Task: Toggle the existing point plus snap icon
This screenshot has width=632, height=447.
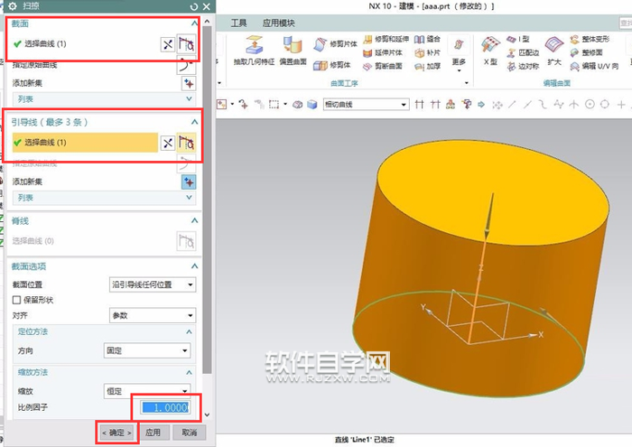Action: point(621,105)
